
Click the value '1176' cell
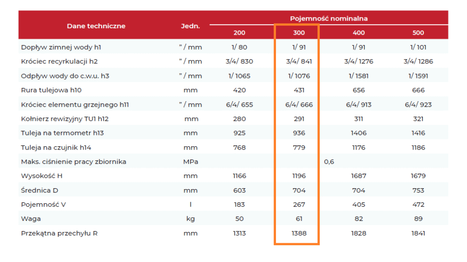pos(358,147)
